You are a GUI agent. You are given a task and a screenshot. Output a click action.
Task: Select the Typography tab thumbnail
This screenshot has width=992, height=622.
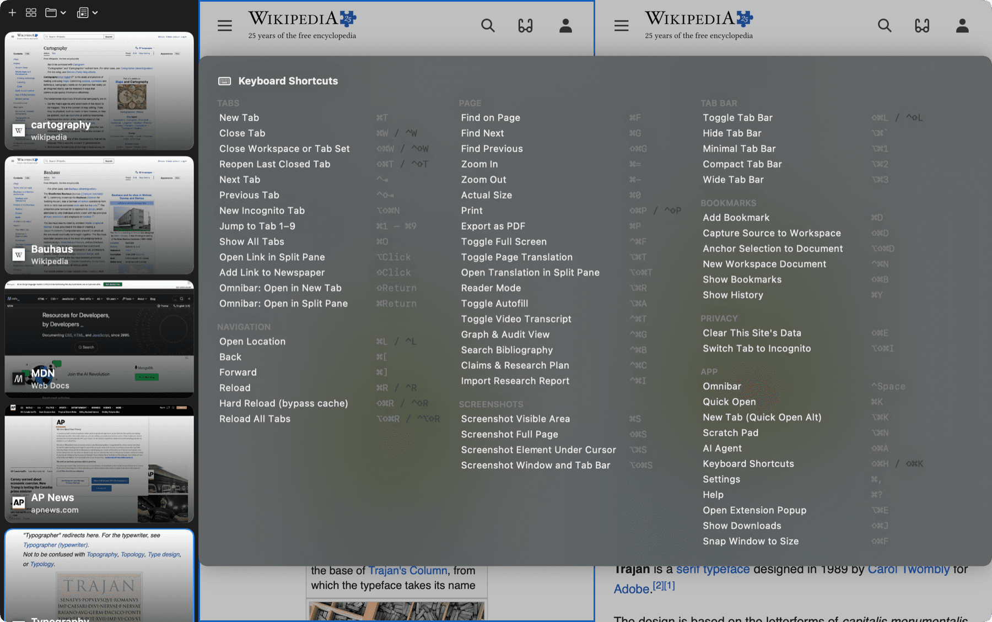tap(99, 575)
